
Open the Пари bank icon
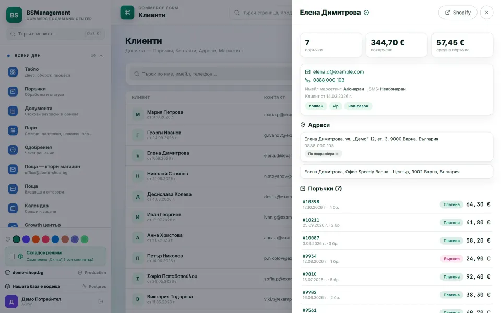coord(13,130)
